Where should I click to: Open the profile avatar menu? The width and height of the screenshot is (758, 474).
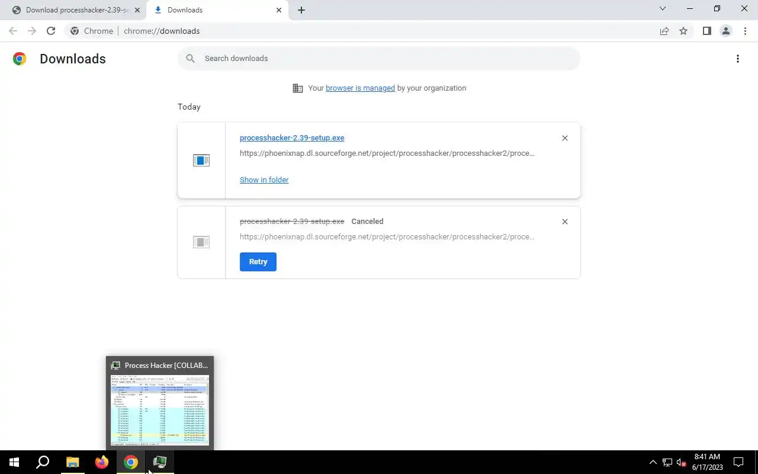(x=725, y=31)
